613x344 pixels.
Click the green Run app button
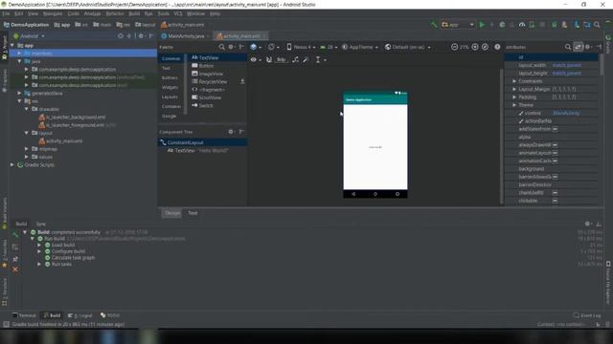pyautogui.click(x=482, y=25)
